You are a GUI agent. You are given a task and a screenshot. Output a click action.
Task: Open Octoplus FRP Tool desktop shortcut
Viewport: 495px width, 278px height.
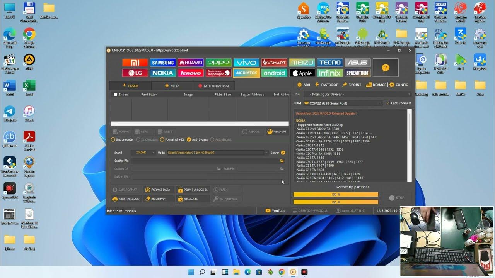[x=382, y=12]
